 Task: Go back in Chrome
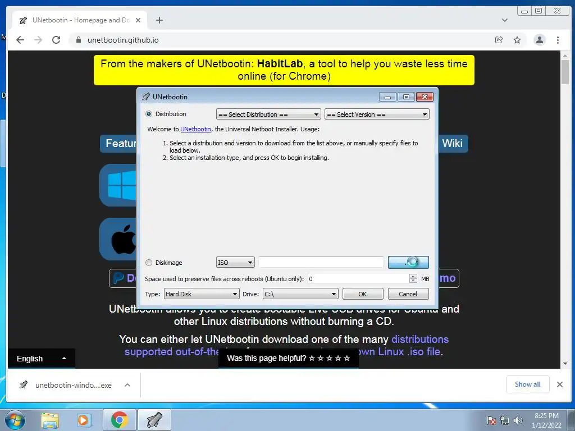[x=20, y=40]
